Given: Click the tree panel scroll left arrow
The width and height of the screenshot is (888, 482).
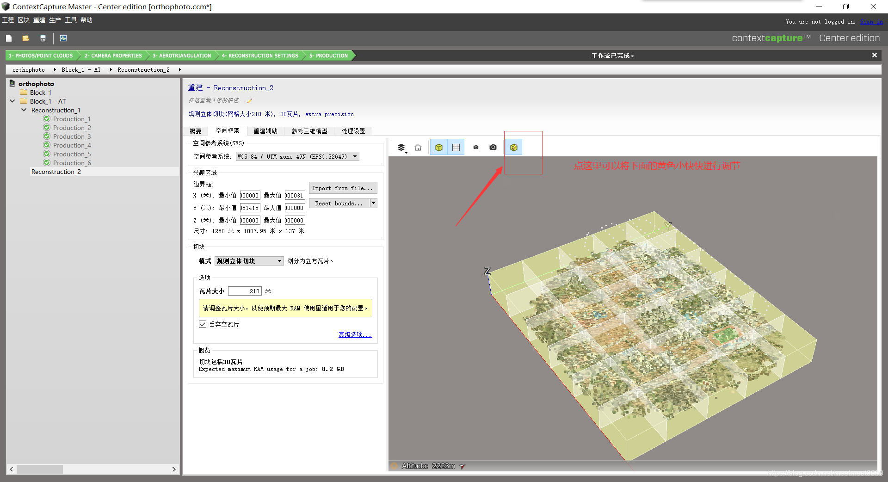Looking at the screenshot, I should tap(12, 469).
